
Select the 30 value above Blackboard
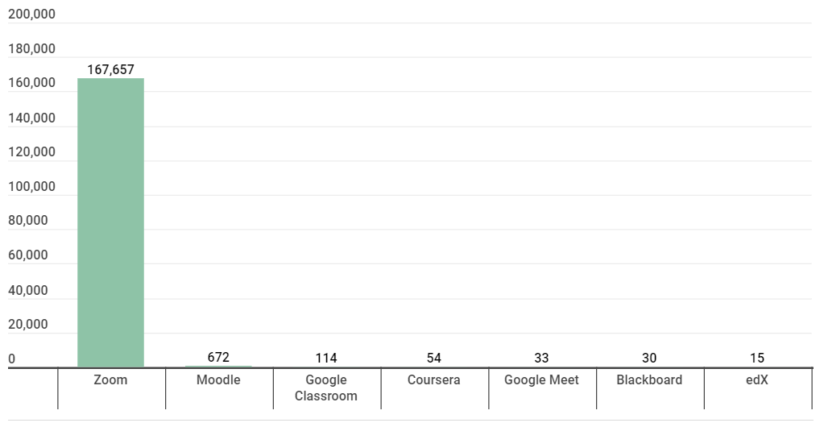[x=649, y=358]
